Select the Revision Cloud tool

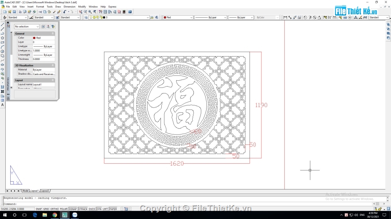click(x=2, y=56)
